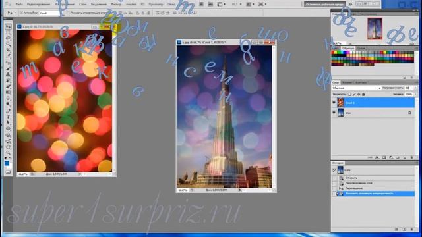The width and height of the screenshot is (422, 237).
Task: Switch to the Стили tab
Action: [361, 48]
